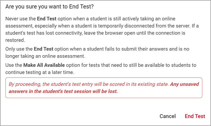Click the words 'Use the' before Make All Available
Viewport: 211px width, 126px height.
pos(14,65)
